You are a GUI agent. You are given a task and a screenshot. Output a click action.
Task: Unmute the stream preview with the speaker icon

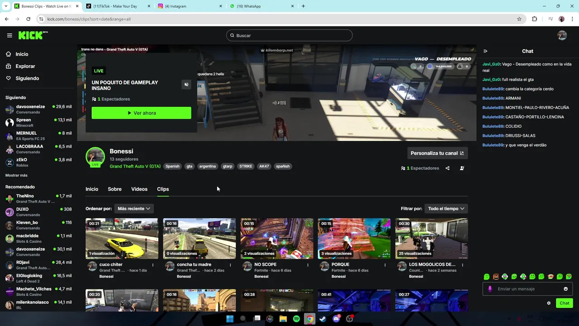[x=186, y=85]
